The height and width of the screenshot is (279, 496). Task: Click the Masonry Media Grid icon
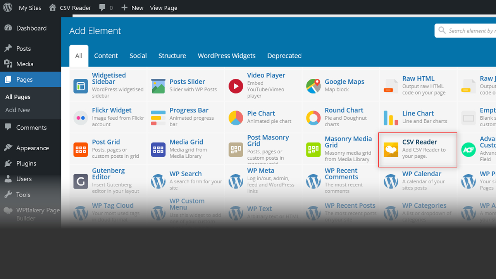(x=313, y=150)
